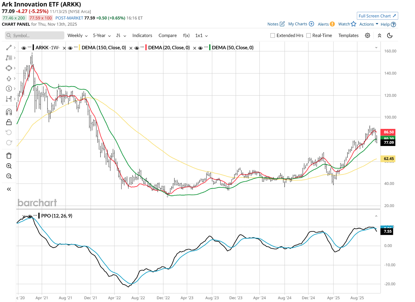
Task: Click the 86.50 red price label
Action: (388, 132)
